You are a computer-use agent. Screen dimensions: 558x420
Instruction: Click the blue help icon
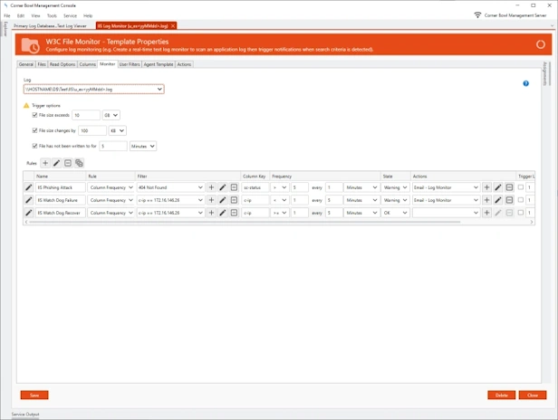click(x=526, y=83)
